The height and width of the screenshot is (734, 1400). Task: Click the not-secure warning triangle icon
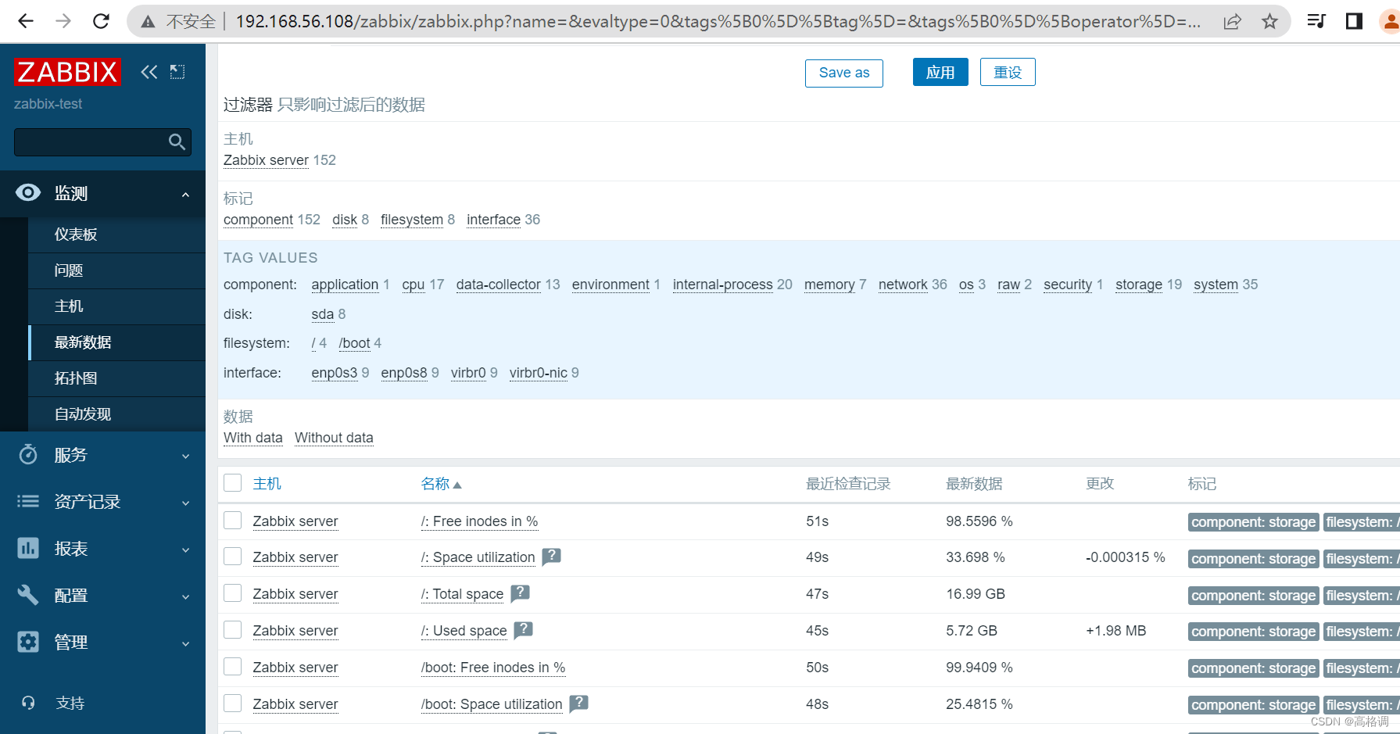click(x=148, y=22)
